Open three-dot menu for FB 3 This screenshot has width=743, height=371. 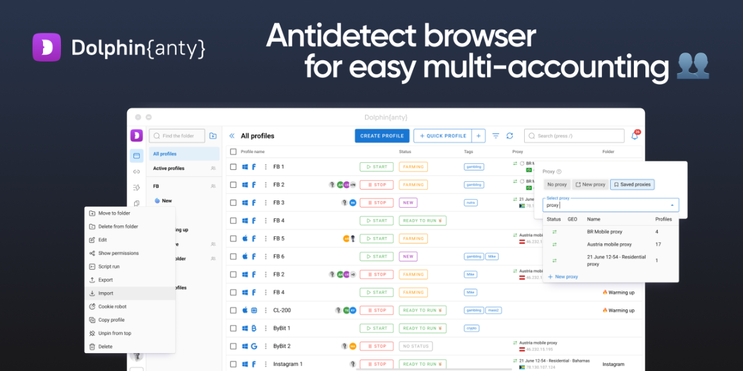[x=266, y=202]
